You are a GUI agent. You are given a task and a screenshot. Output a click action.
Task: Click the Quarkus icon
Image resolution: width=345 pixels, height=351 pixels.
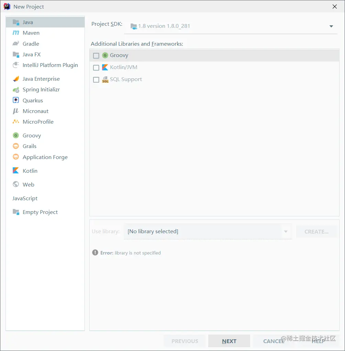coord(16,100)
